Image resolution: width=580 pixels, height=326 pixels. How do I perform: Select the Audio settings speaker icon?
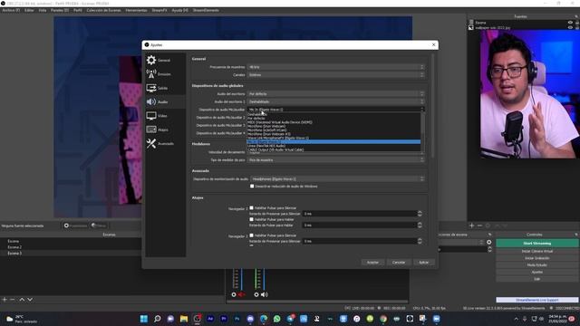(151, 101)
